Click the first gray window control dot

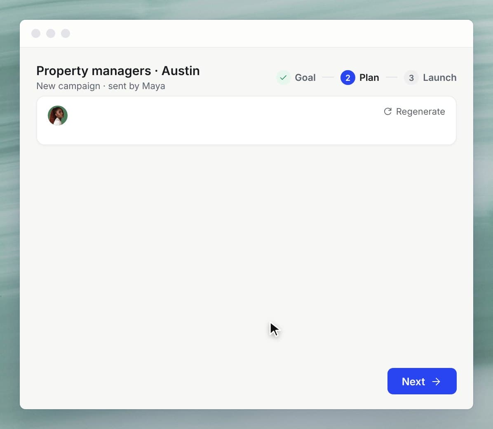pyautogui.click(x=36, y=33)
